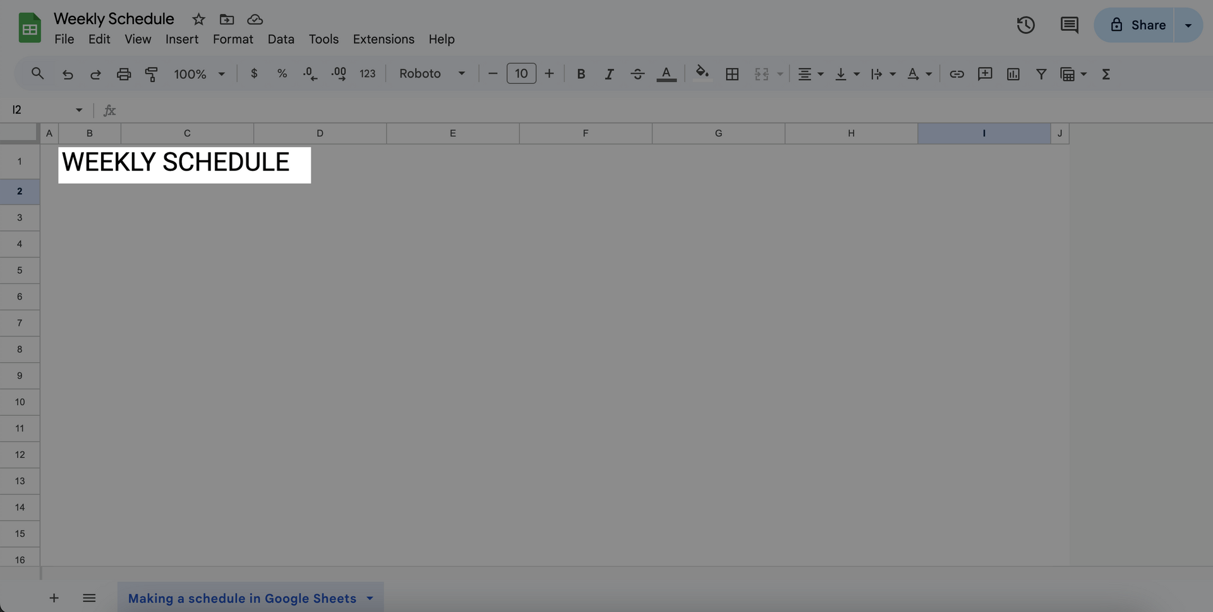
Task: Toggle strikethrough formatting
Action: [x=637, y=74]
